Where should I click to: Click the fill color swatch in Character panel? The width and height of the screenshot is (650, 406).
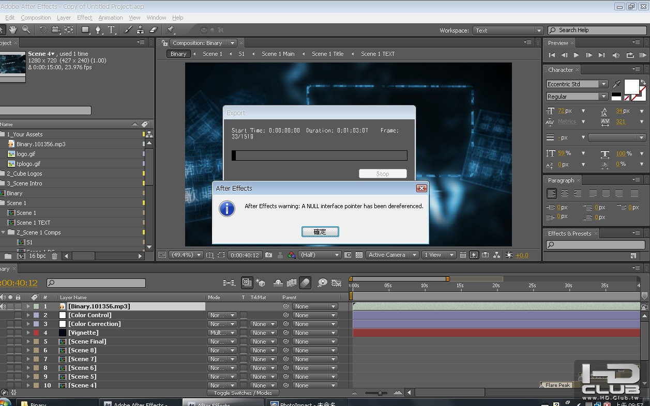click(631, 86)
